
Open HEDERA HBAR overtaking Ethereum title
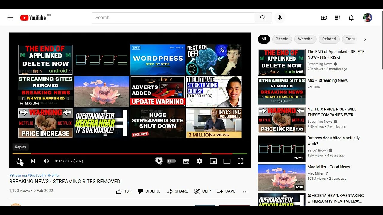(336, 199)
